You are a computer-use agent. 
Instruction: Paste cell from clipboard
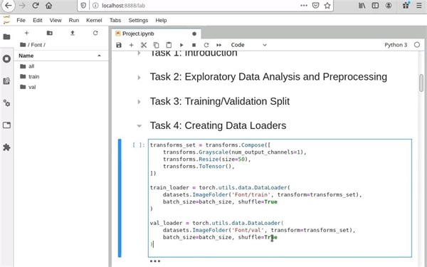[x=169, y=45]
